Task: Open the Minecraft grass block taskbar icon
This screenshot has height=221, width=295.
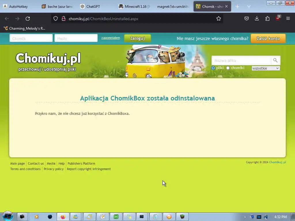Action: 182,217
